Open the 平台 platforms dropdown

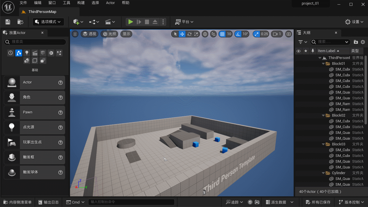coord(184,22)
